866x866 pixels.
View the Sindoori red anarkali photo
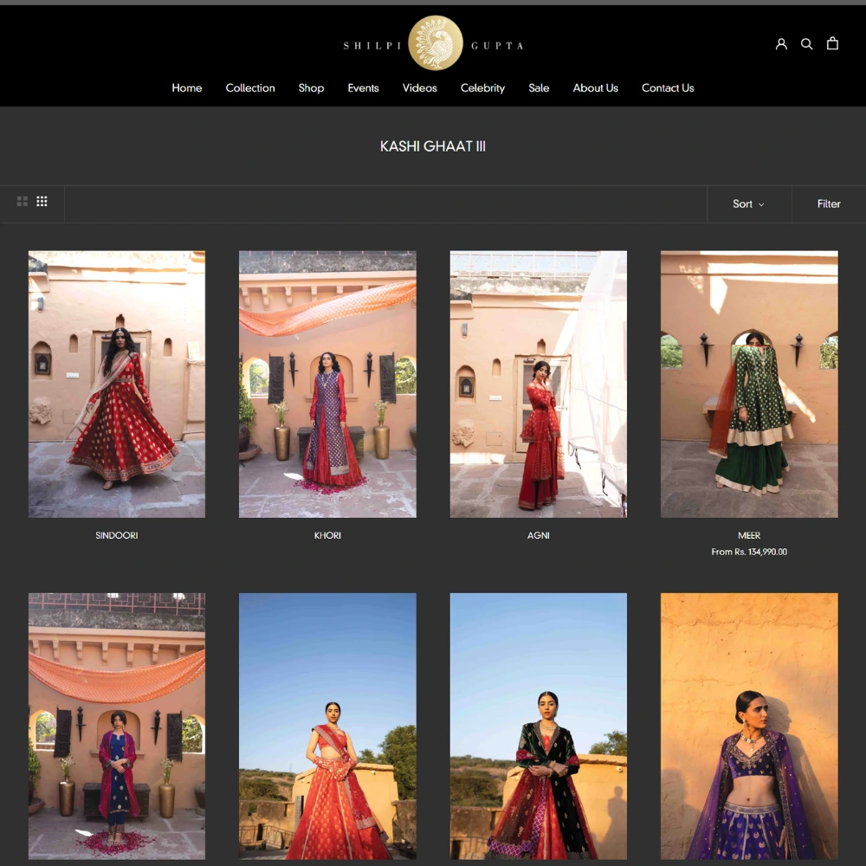click(x=117, y=385)
